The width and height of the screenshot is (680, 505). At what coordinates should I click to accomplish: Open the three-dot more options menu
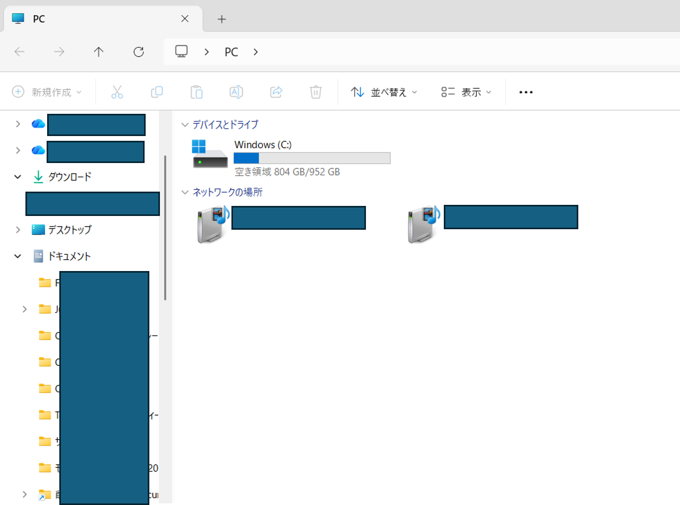click(x=526, y=92)
